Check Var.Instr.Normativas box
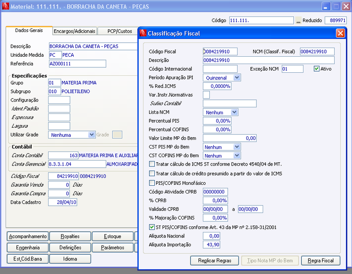 point(206,95)
